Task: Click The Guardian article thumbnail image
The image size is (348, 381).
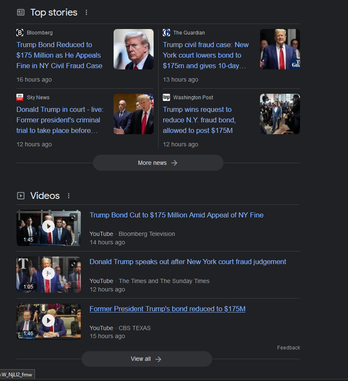Action: (x=280, y=49)
